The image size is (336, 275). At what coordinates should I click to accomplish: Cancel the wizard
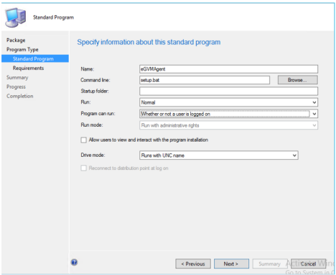[x=308, y=263]
